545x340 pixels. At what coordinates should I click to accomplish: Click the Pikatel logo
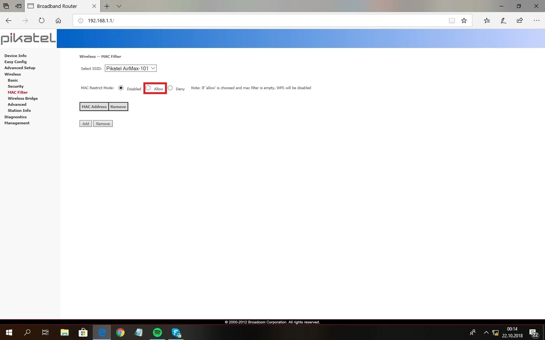pyautogui.click(x=28, y=38)
